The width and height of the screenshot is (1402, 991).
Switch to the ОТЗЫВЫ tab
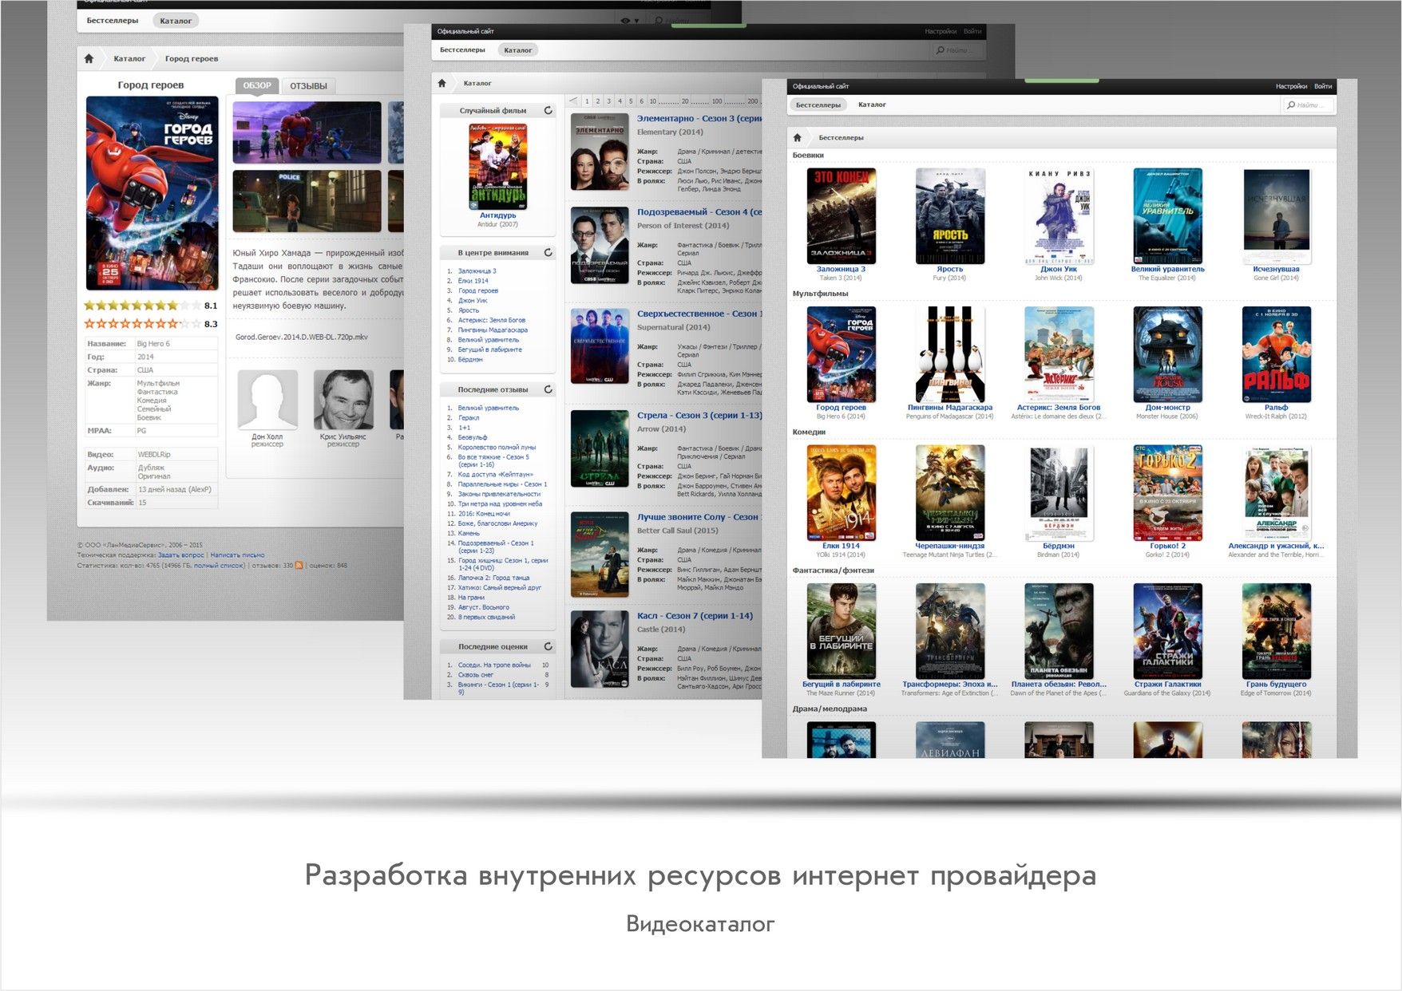point(308,85)
